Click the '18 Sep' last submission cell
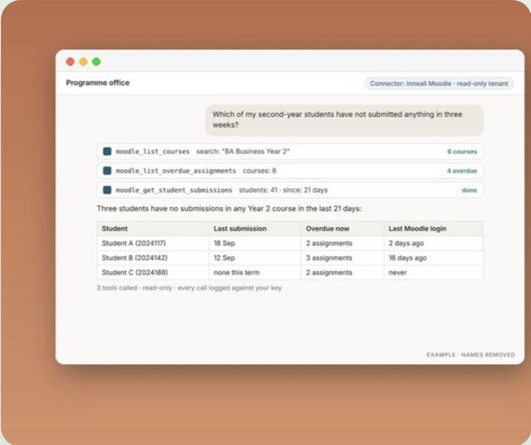This screenshot has height=445, width=531. click(255, 243)
